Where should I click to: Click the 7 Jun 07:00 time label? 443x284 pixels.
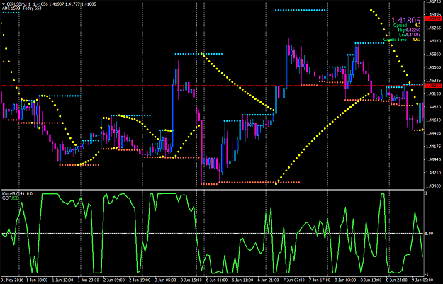click(x=294, y=280)
